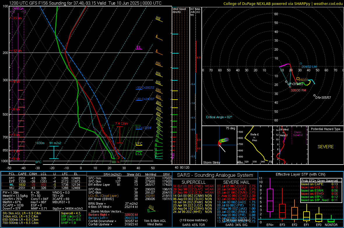Click the Sfc-3km AGL LR = 6.9 C/km text
The height and width of the screenshot is (228, 344).
(22, 213)
